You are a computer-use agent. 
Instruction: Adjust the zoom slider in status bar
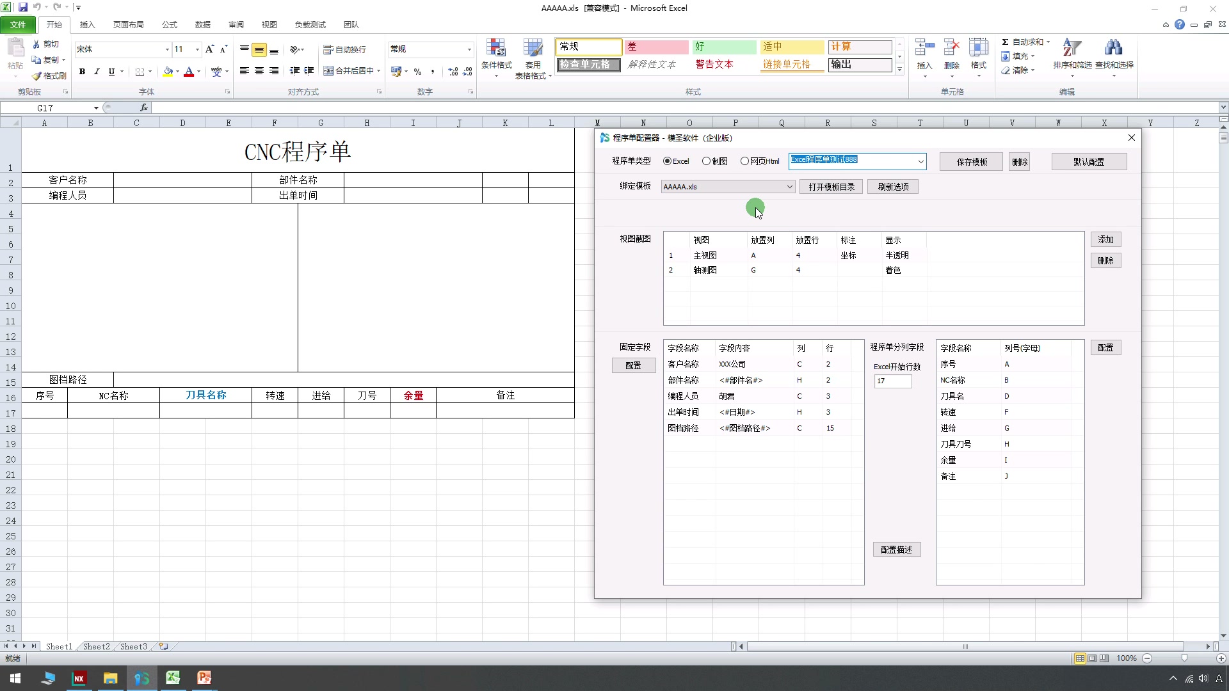tap(1184, 658)
